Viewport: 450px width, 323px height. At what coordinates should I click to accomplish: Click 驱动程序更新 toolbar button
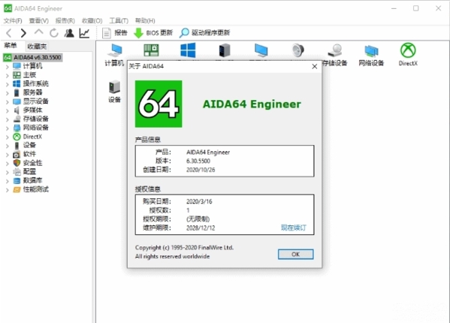pos(204,33)
